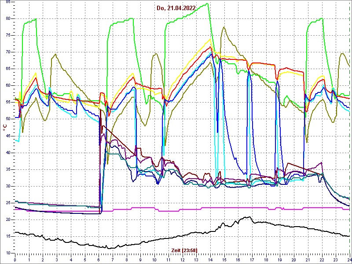Select the y-axis value 60
This screenshot has height=264, width=352.
(x=7, y=86)
